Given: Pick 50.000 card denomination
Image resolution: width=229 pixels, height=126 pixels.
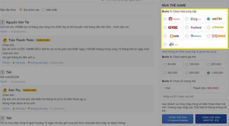Looking at the screenshot, I should point(172,64).
